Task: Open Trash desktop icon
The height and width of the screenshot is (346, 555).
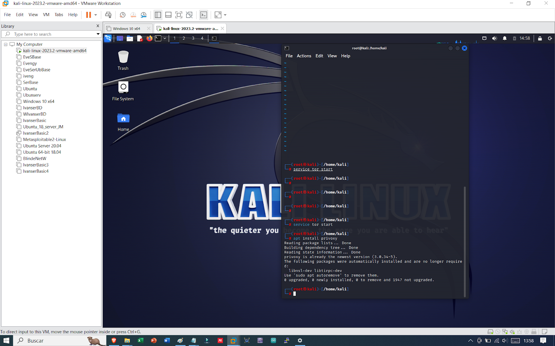Action: [123, 60]
